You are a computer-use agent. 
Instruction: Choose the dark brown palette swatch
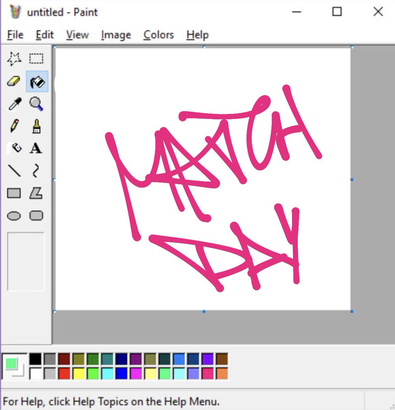(222, 359)
